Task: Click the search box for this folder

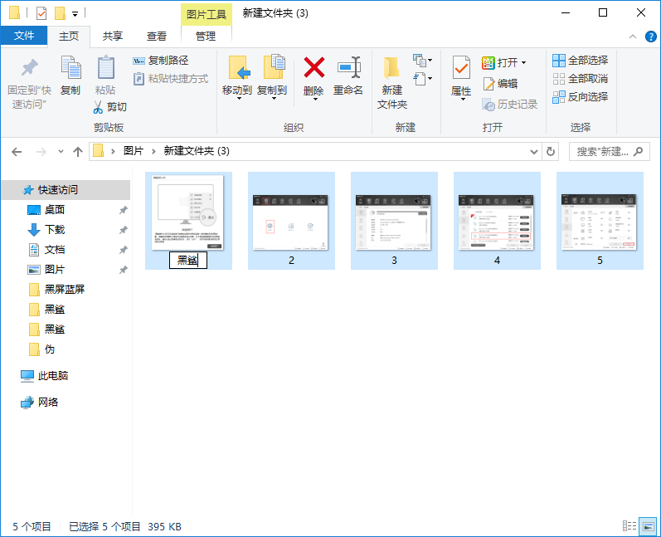Action: click(x=603, y=151)
